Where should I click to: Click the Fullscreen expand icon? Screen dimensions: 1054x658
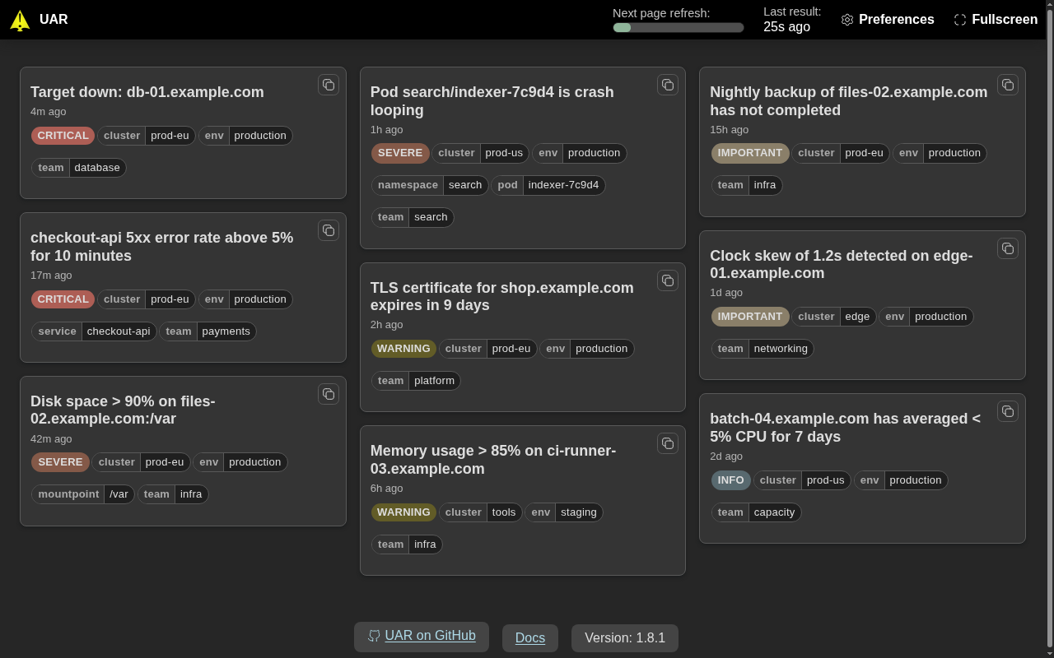[960, 20]
